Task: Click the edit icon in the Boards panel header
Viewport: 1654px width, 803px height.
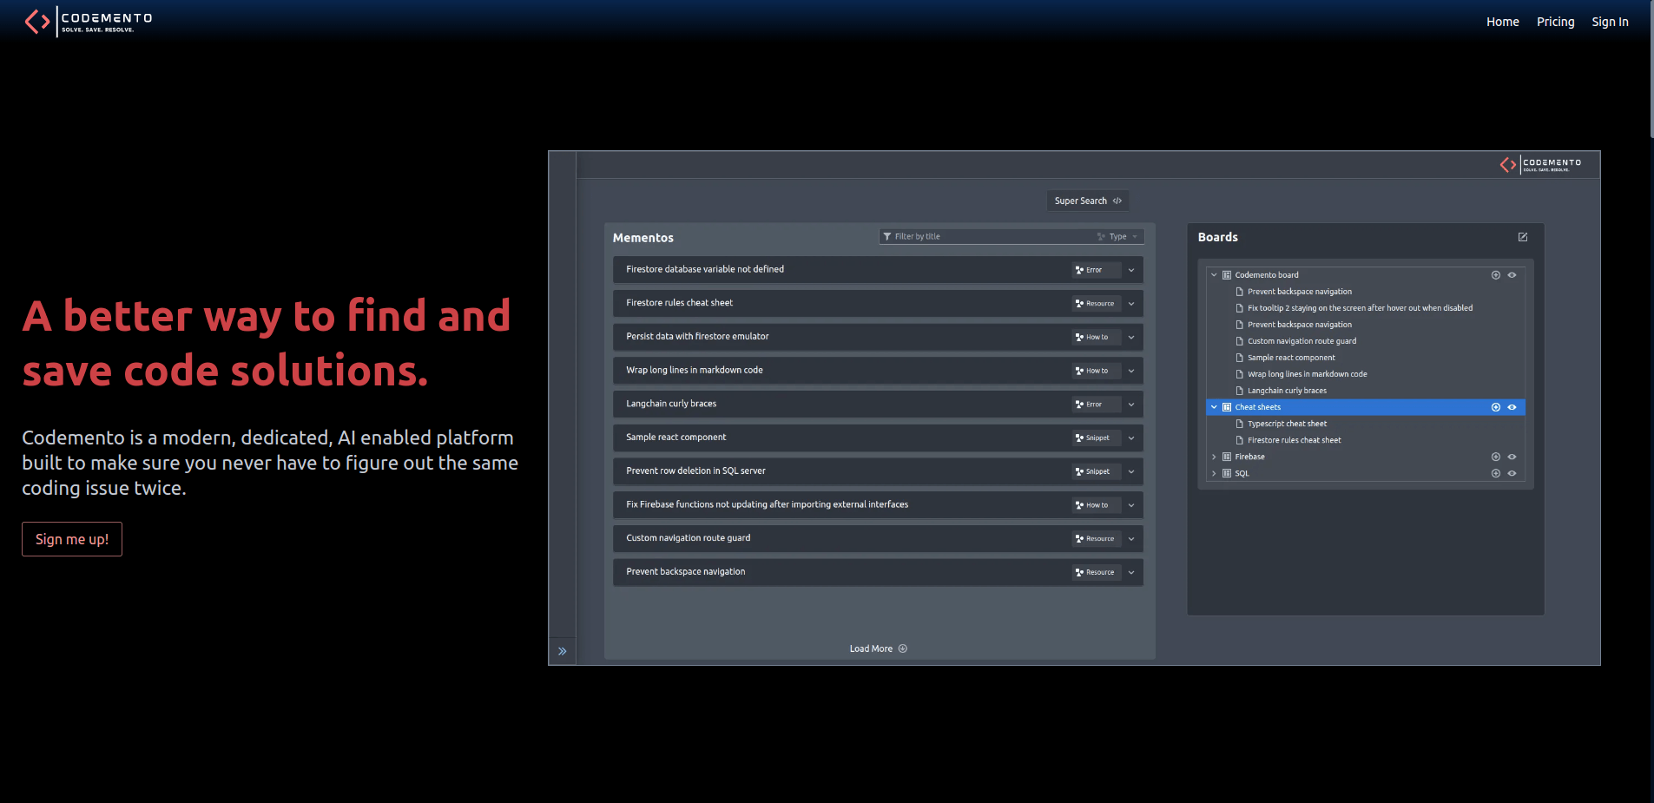Action: coord(1522,237)
